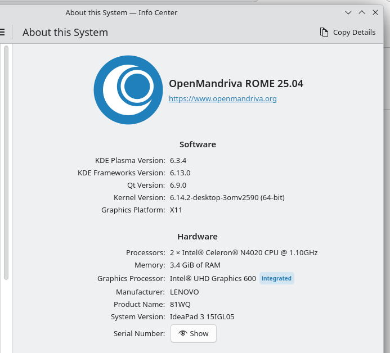Minimize the Info Center window

[348, 12]
